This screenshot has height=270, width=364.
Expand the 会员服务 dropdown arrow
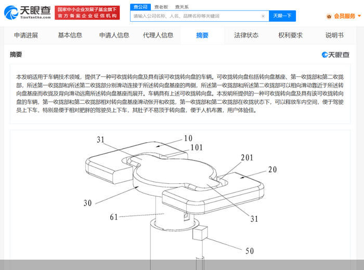(x=359, y=16)
